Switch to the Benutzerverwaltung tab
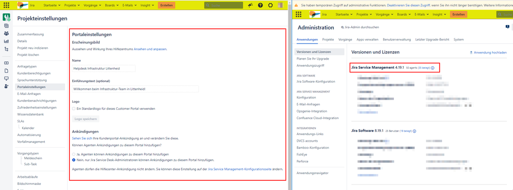The width and height of the screenshot is (513, 190). pyautogui.click(x=397, y=40)
